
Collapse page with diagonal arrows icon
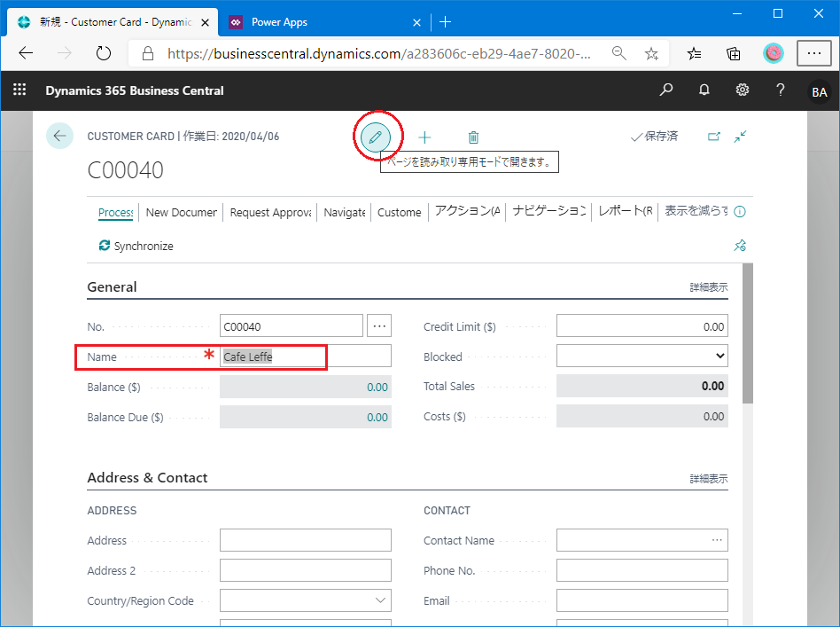click(741, 137)
